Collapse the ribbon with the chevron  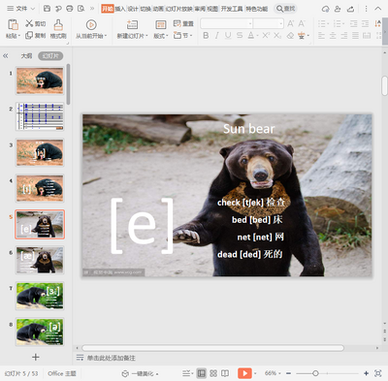[377, 9]
